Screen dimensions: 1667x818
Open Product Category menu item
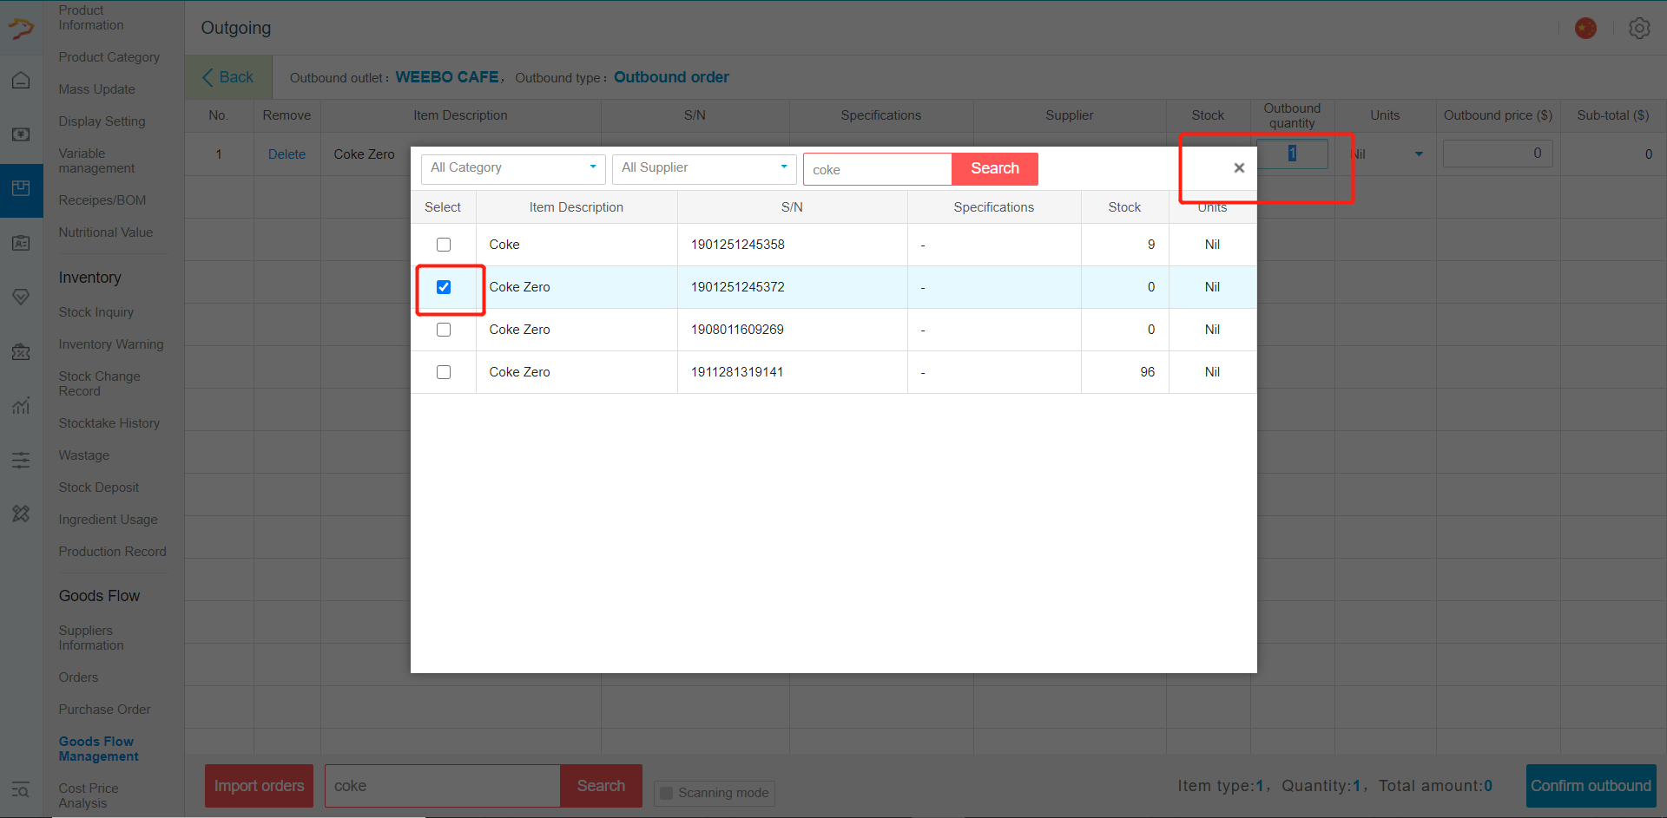click(x=109, y=57)
